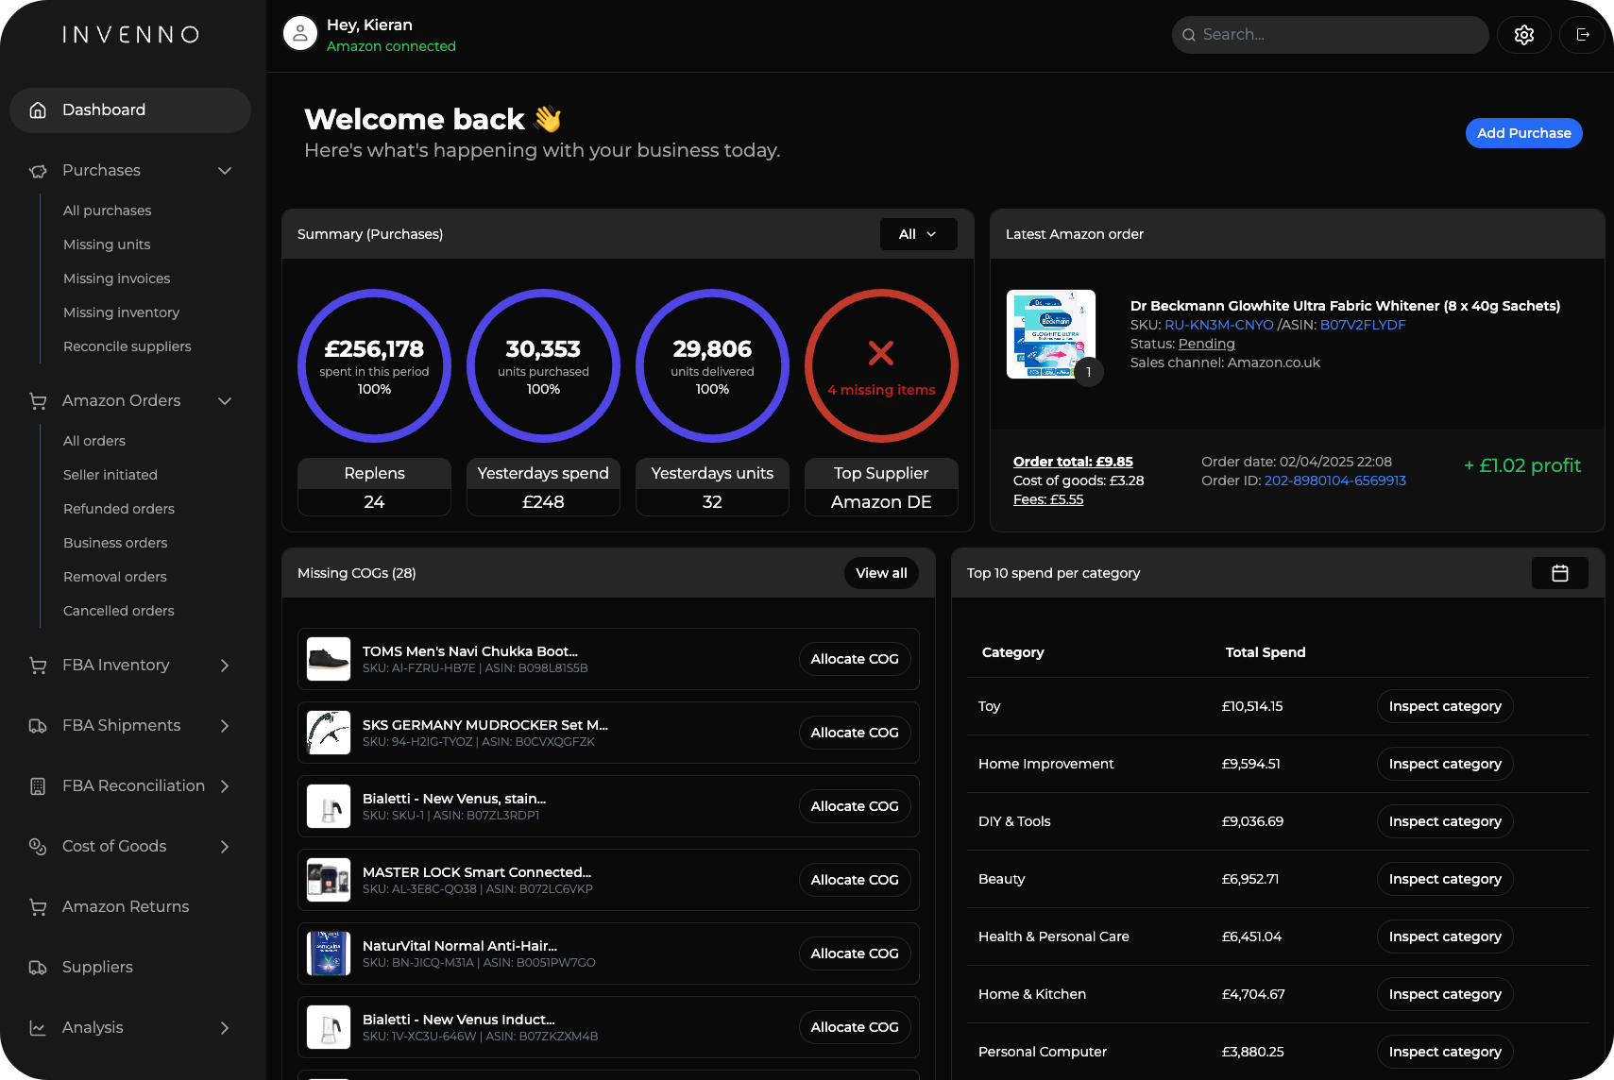Expand the Cost of Goods chevron
The image size is (1614, 1080).
point(225,847)
